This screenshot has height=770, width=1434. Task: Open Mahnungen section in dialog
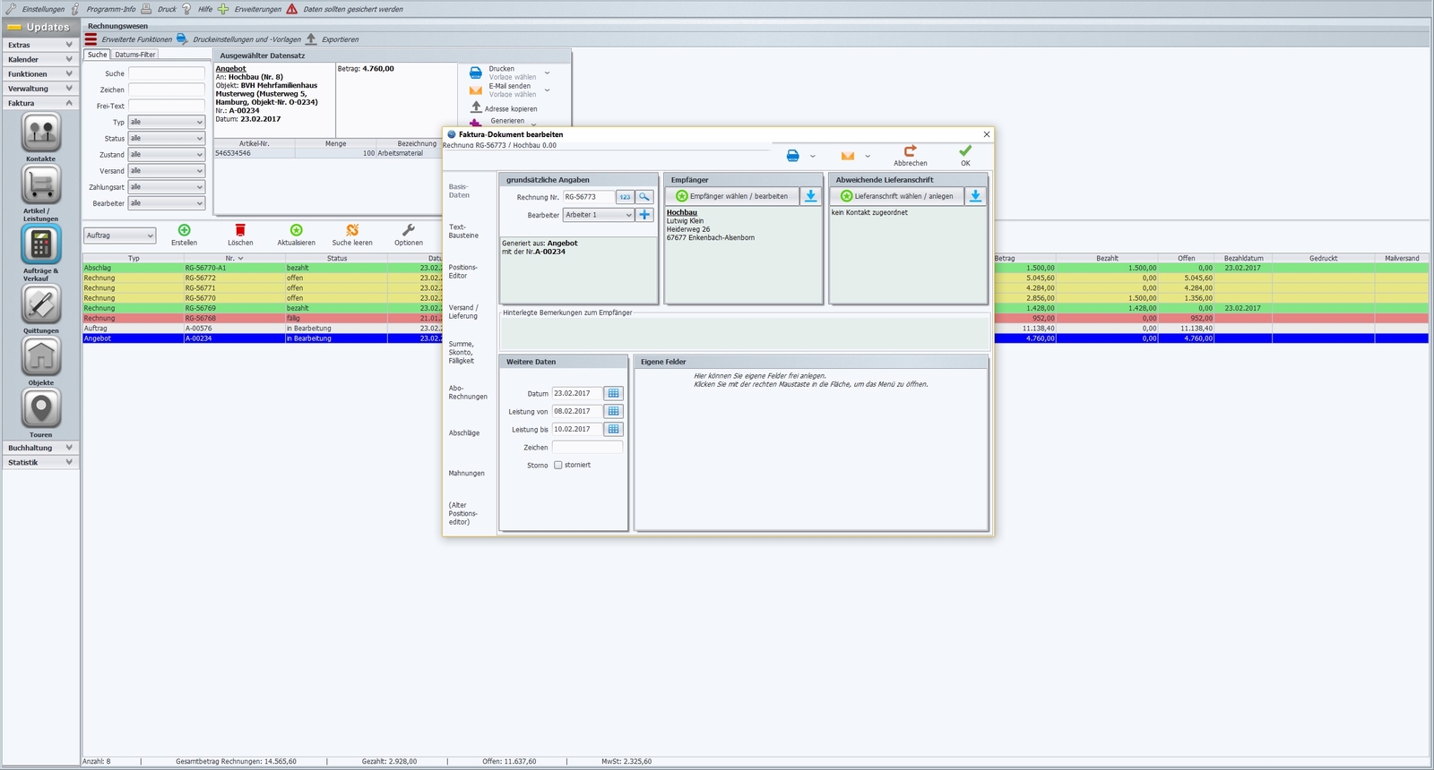tap(466, 473)
